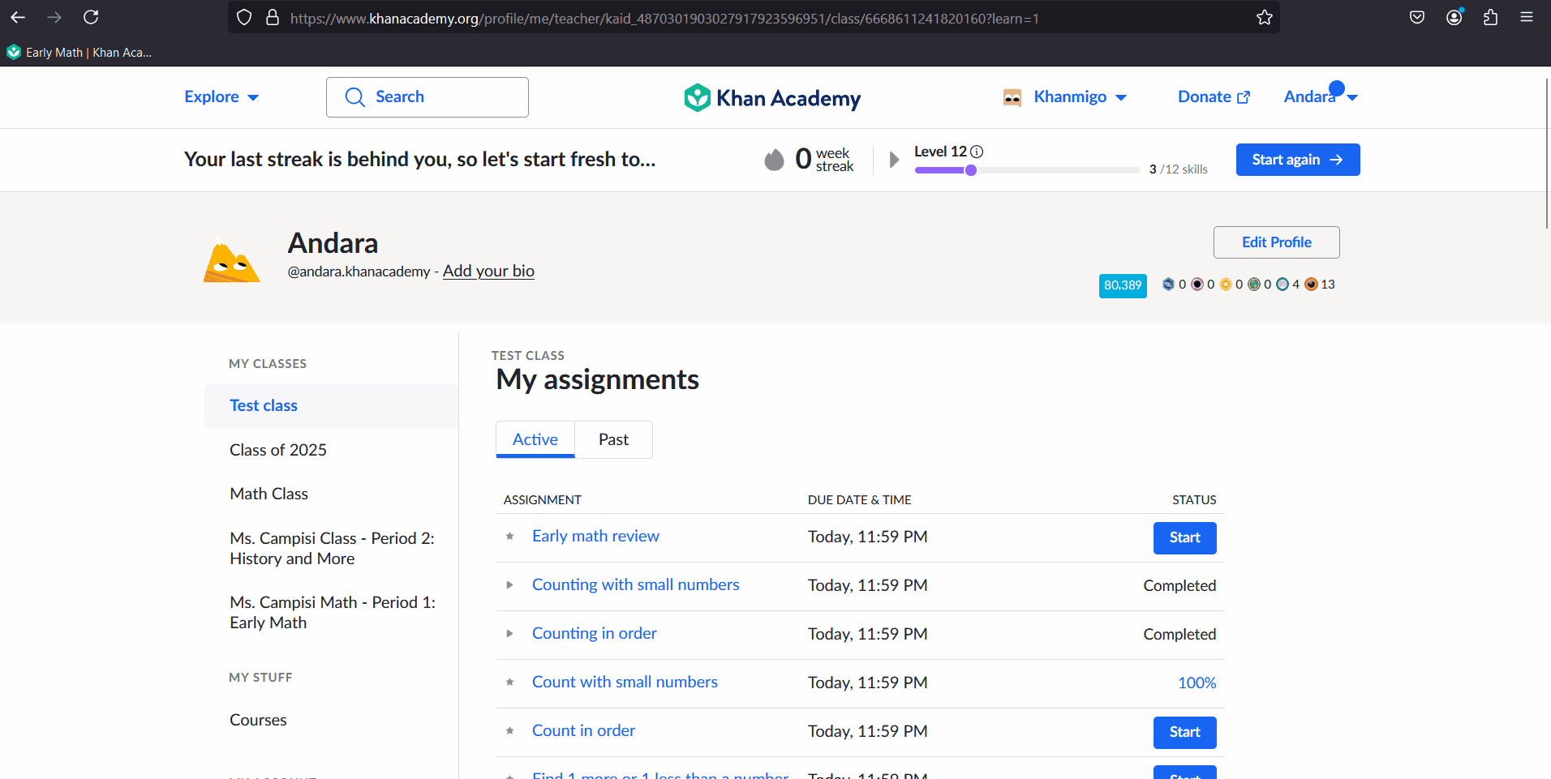Select Class of 2025 in sidebar
Screen dimensions: 1551x779
click(x=278, y=450)
